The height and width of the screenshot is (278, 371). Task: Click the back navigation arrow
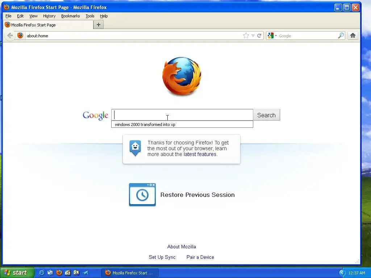(x=10, y=36)
